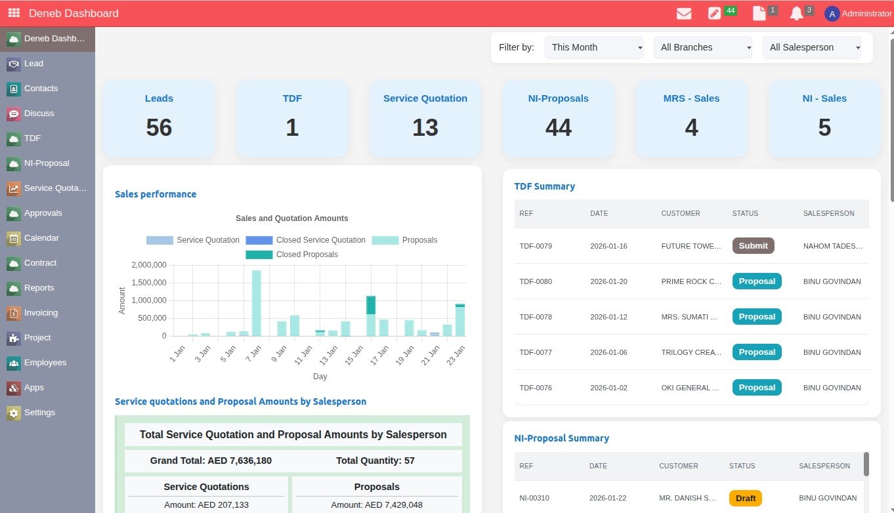Click the Submit status badge for TDF-0079
894x513 pixels.
pyautogui.click(x=753, y=246)
